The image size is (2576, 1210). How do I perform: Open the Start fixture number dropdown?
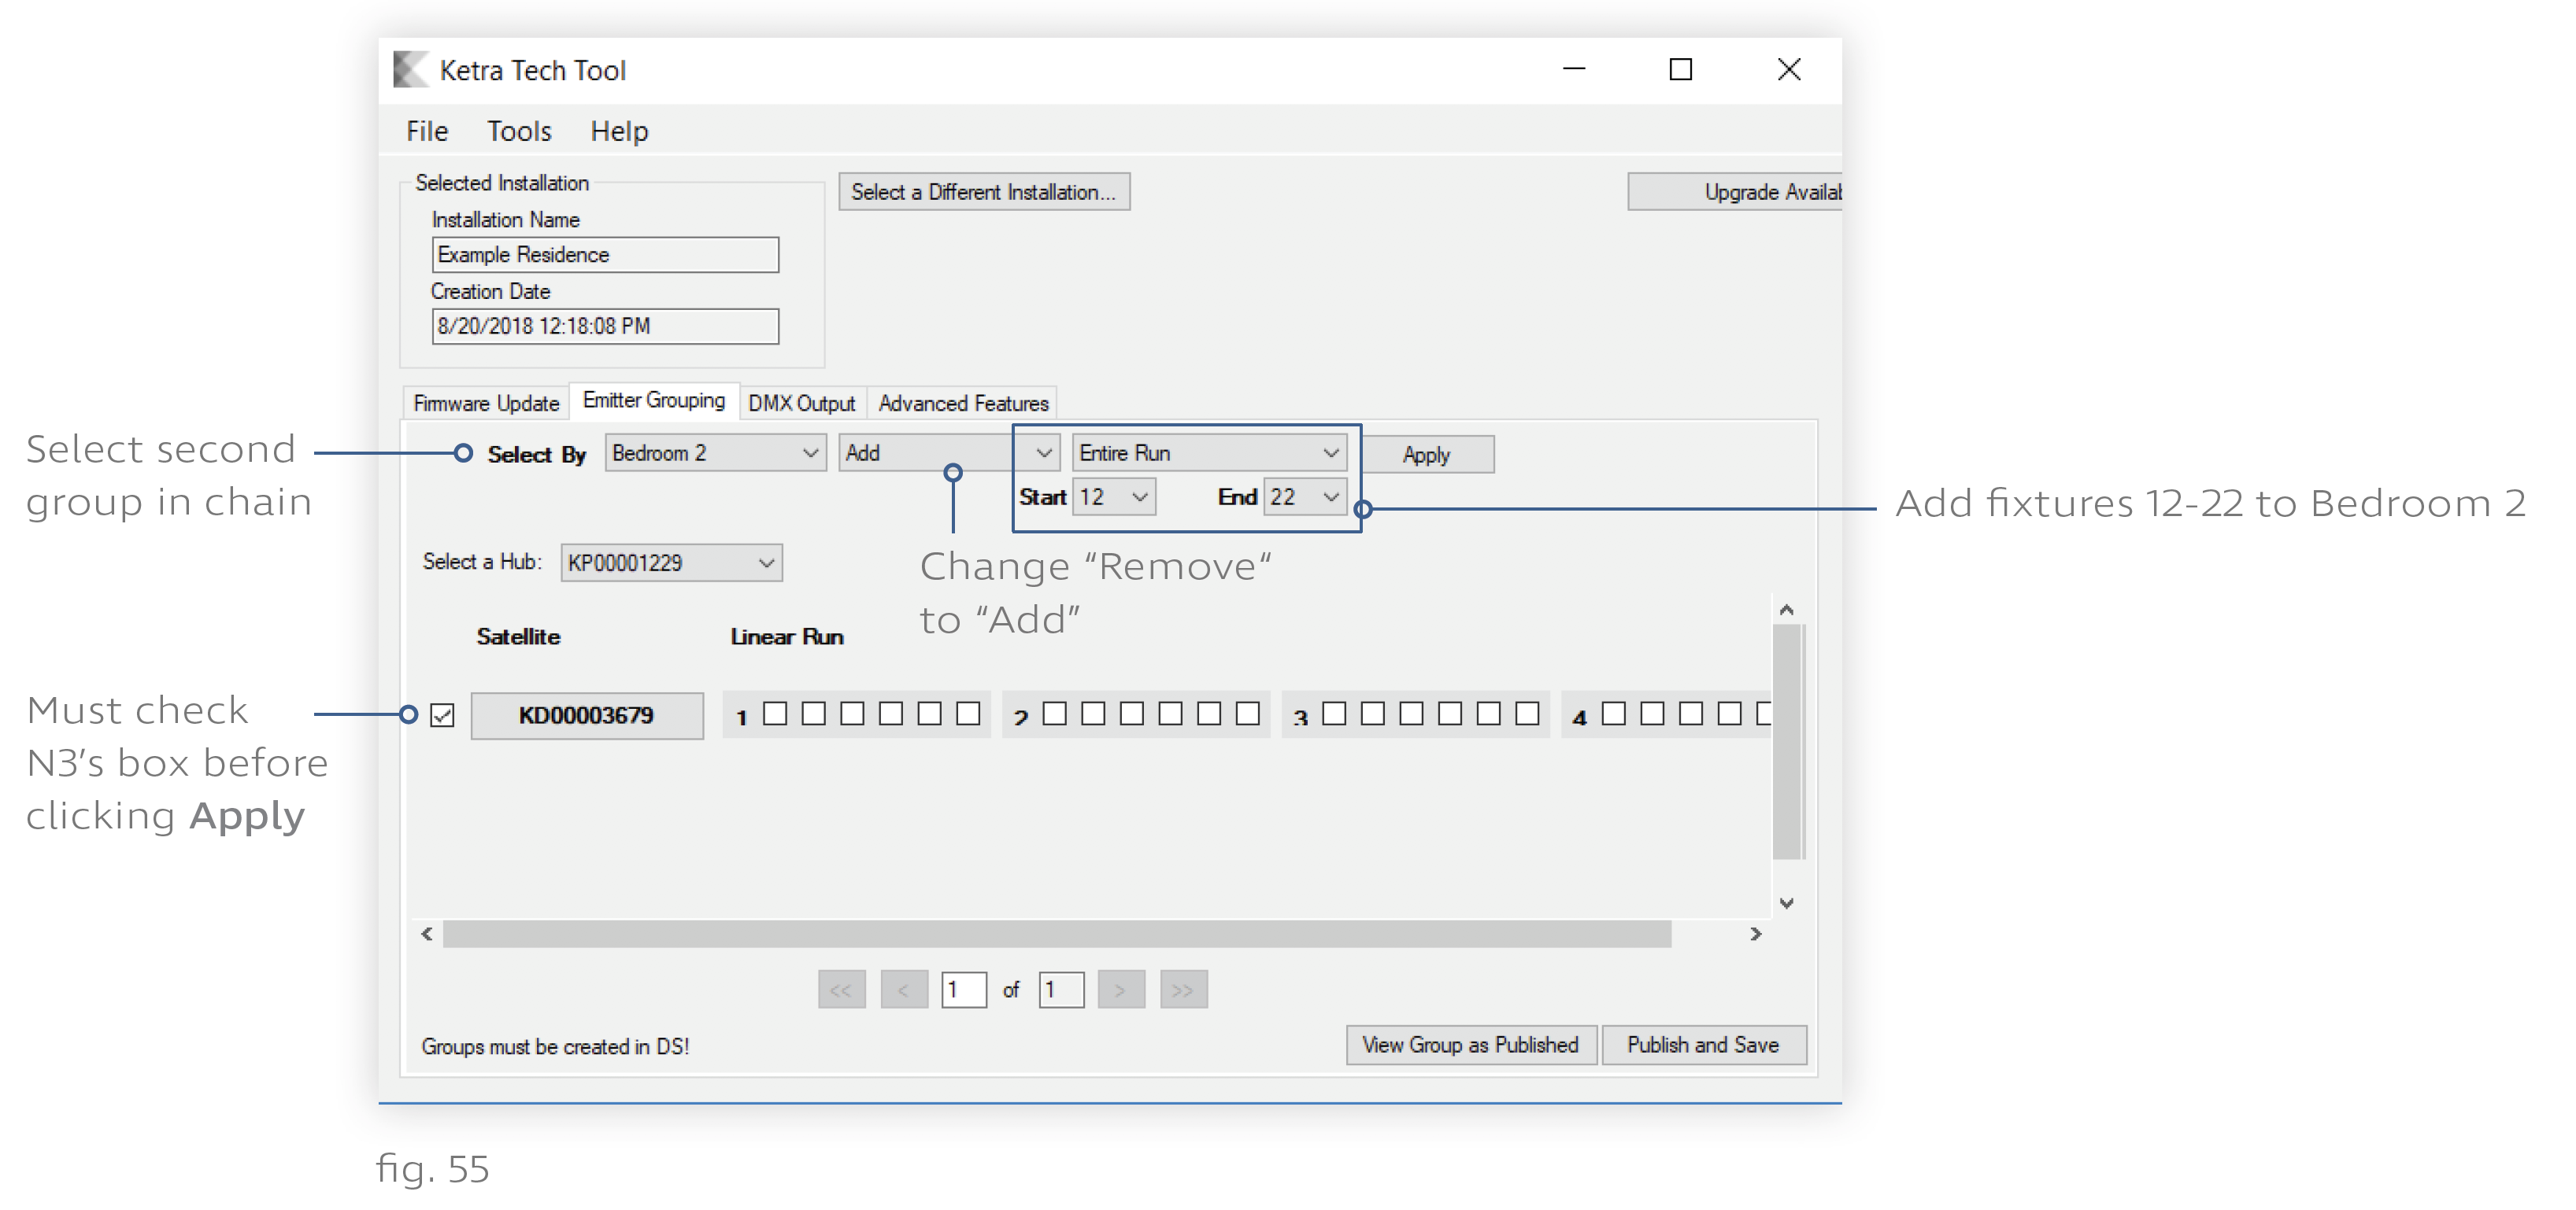1114,496
